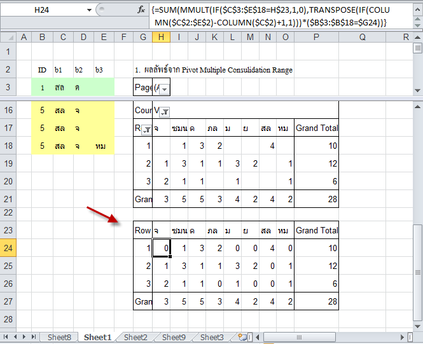Viewport: 423px width, 344px height.
Task: Select row 24 header
Action: (x=8, y=248)
